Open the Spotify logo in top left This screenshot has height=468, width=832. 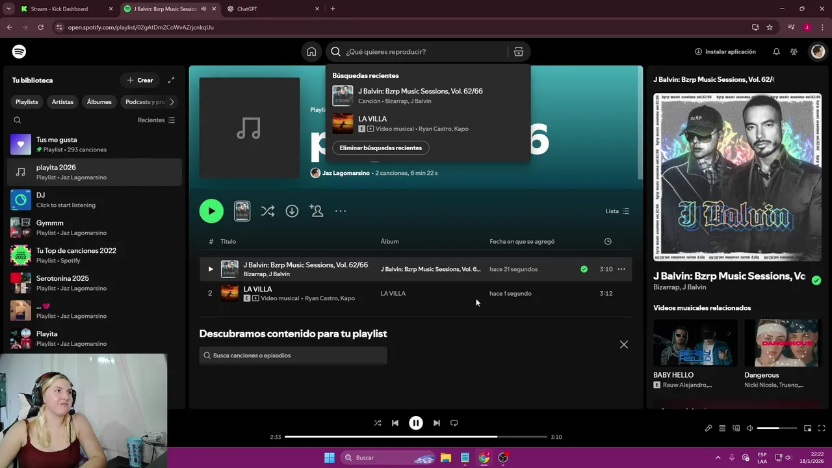pos(19,51)
